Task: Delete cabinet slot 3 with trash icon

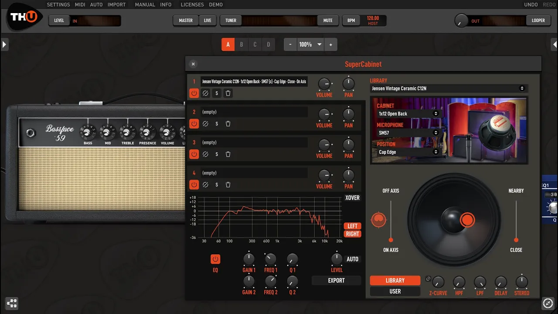Action: click(x=228, y=154)
